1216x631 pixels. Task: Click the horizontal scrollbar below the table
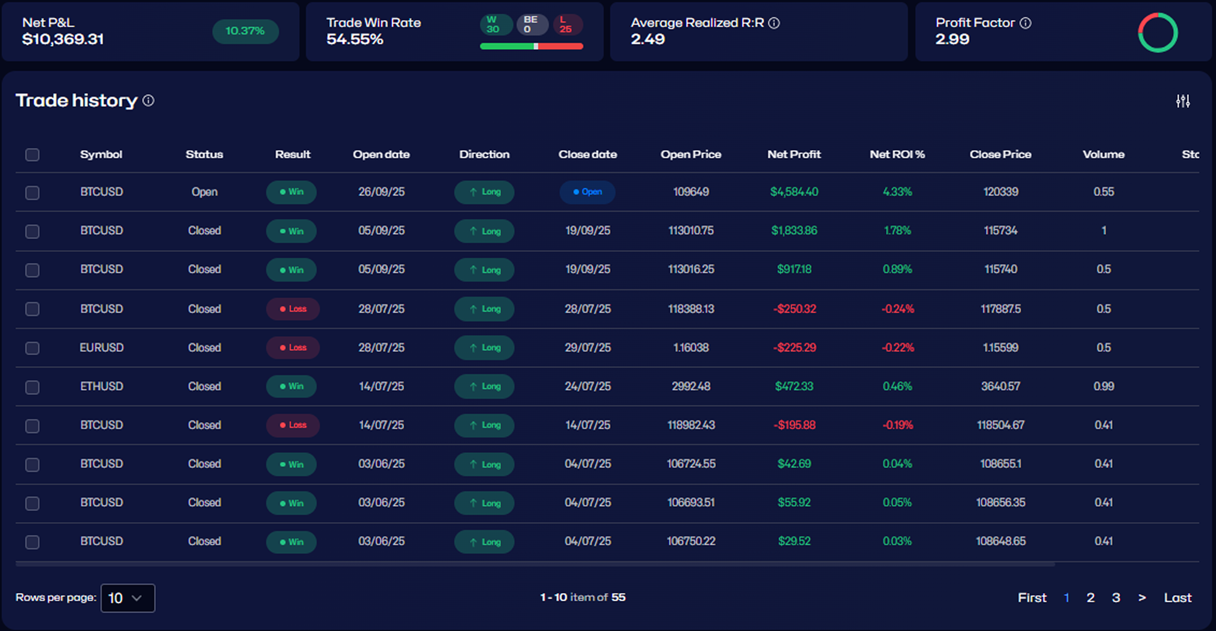pos(535,564)
